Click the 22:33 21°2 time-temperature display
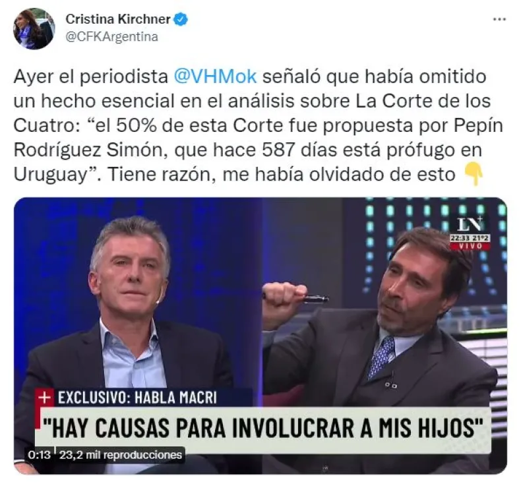This screenshot has width=521, height=484. [x=470, y=238]
